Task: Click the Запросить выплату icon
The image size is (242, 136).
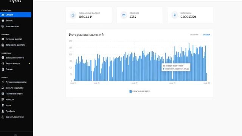Action: [3, 45]
